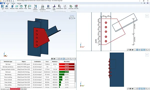Collapse the ribbon with top-right arrow
150x90 pixels.
coord(141,3)
